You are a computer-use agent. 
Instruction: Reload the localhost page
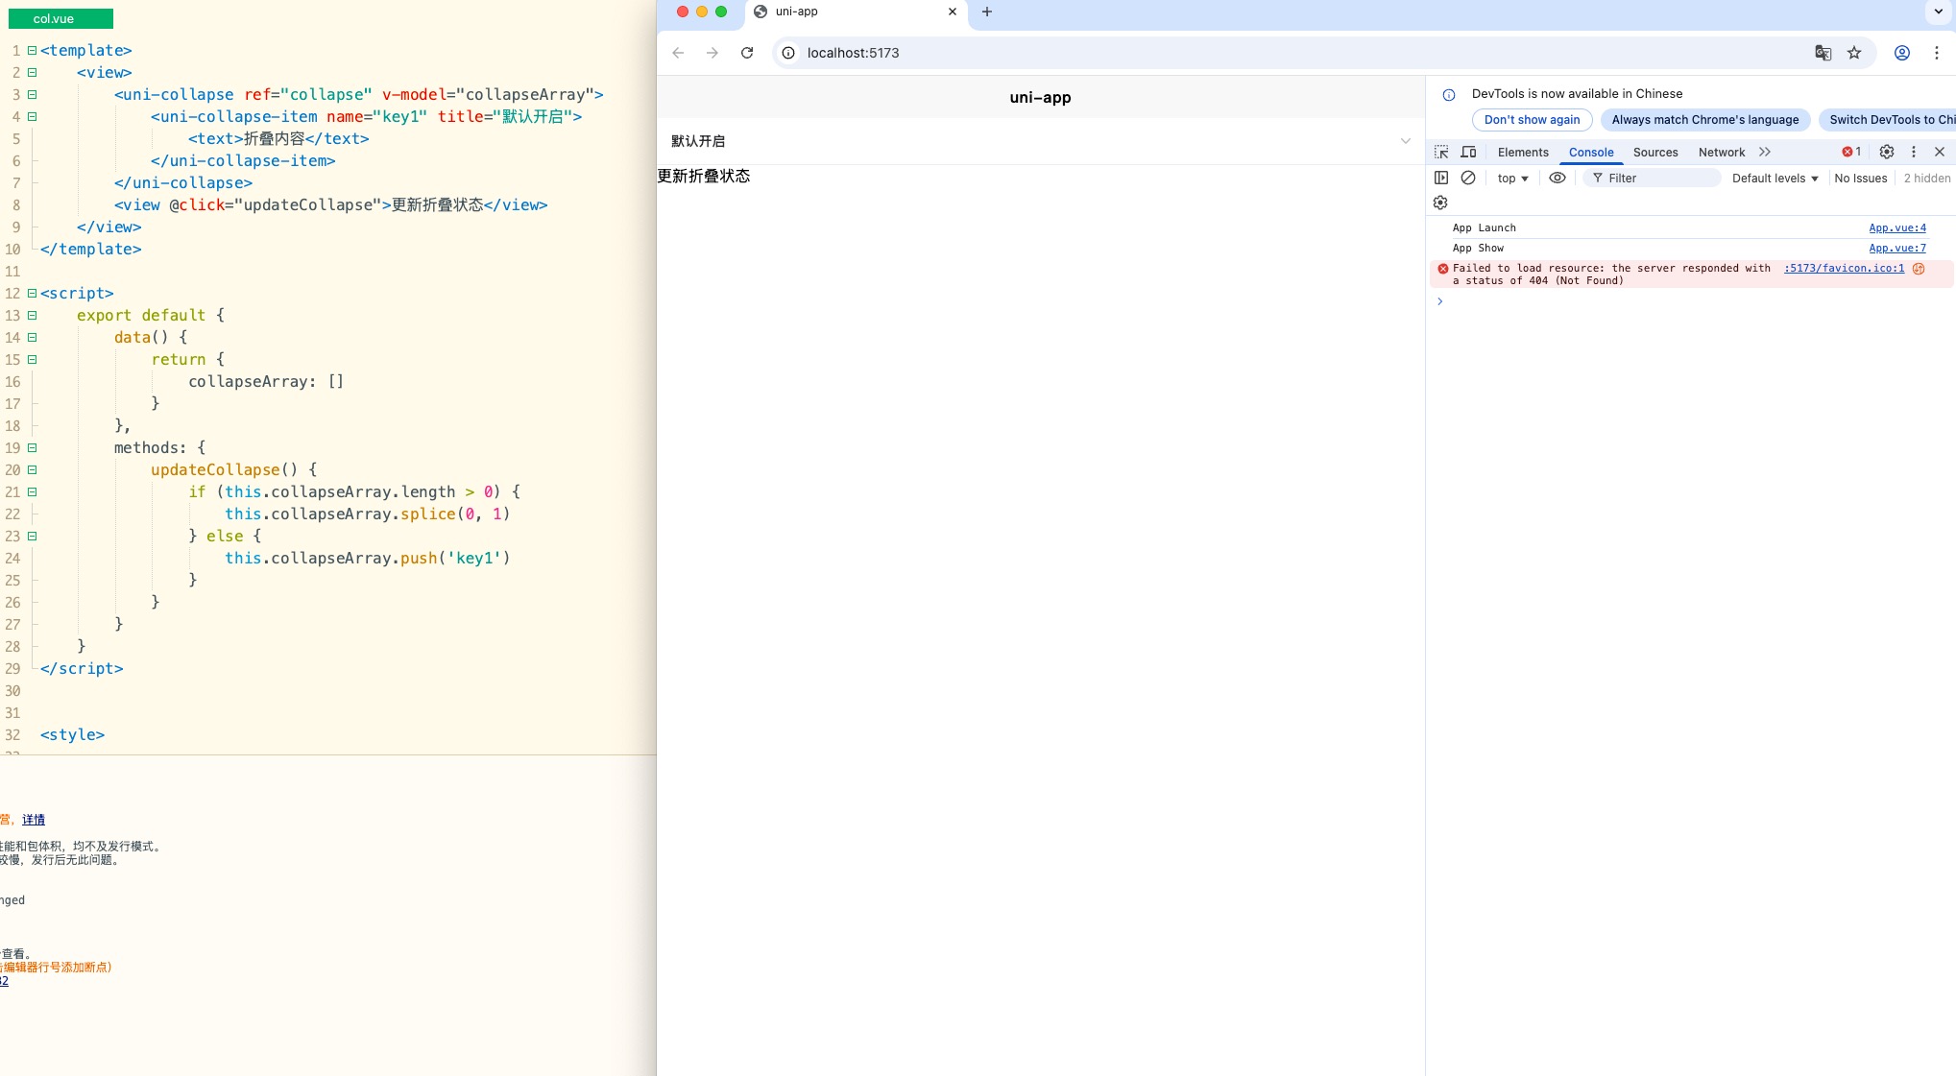[x=747, y=53]
